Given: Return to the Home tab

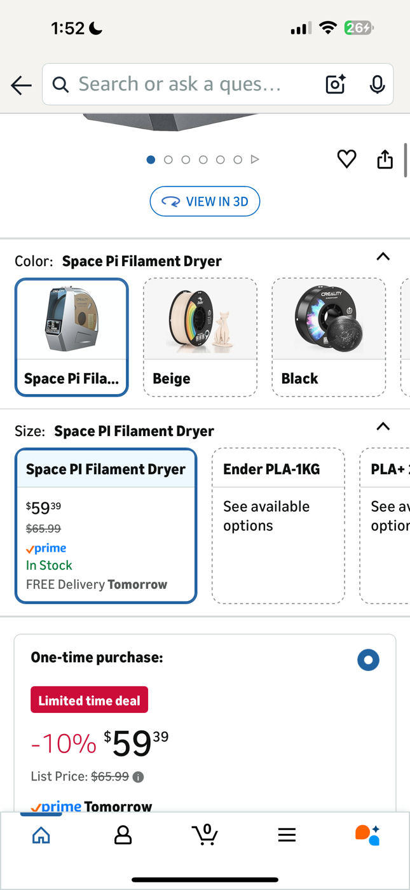Looking at the screenshot, I should coord(41,834).
